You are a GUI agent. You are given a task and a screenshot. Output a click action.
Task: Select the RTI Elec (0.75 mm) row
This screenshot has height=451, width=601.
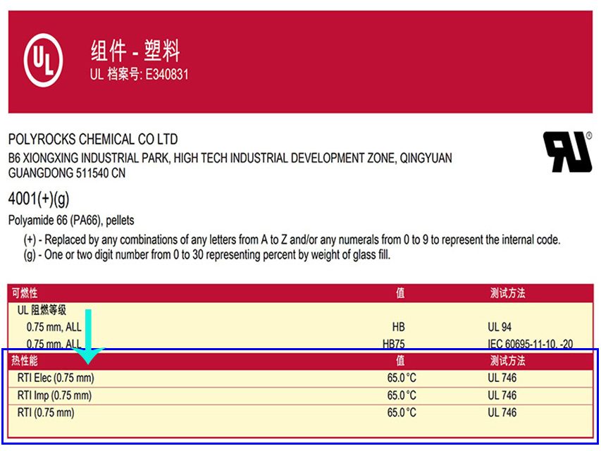coord(55,378)
